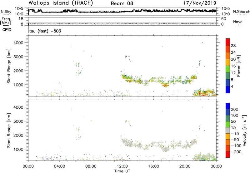Select the blue bottom segment of the Power color bar
250x173 pixels.
(x=228, y=90)
